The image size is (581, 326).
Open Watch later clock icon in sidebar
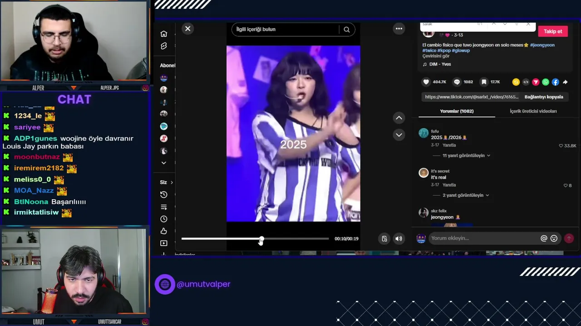[x=164, y=219]
